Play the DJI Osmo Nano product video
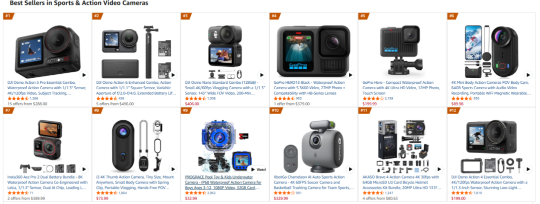540x204 pixels. 261,74
